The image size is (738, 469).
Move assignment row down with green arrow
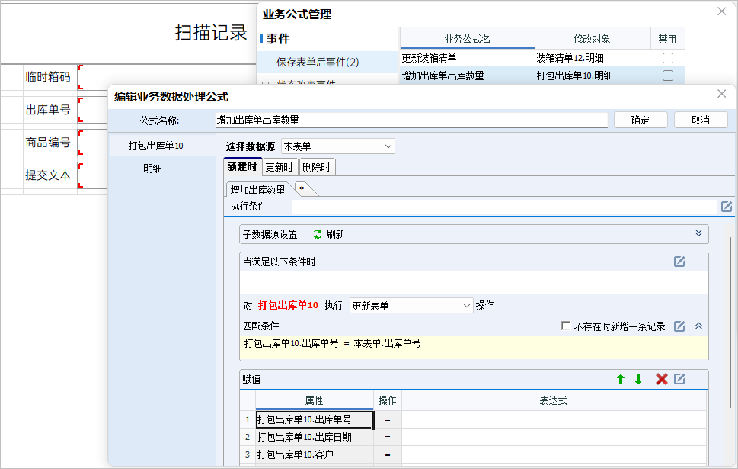point(637,380)
